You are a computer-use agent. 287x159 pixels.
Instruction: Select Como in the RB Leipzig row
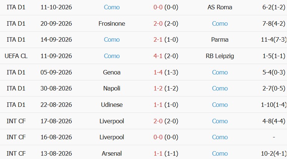point(112,56)
